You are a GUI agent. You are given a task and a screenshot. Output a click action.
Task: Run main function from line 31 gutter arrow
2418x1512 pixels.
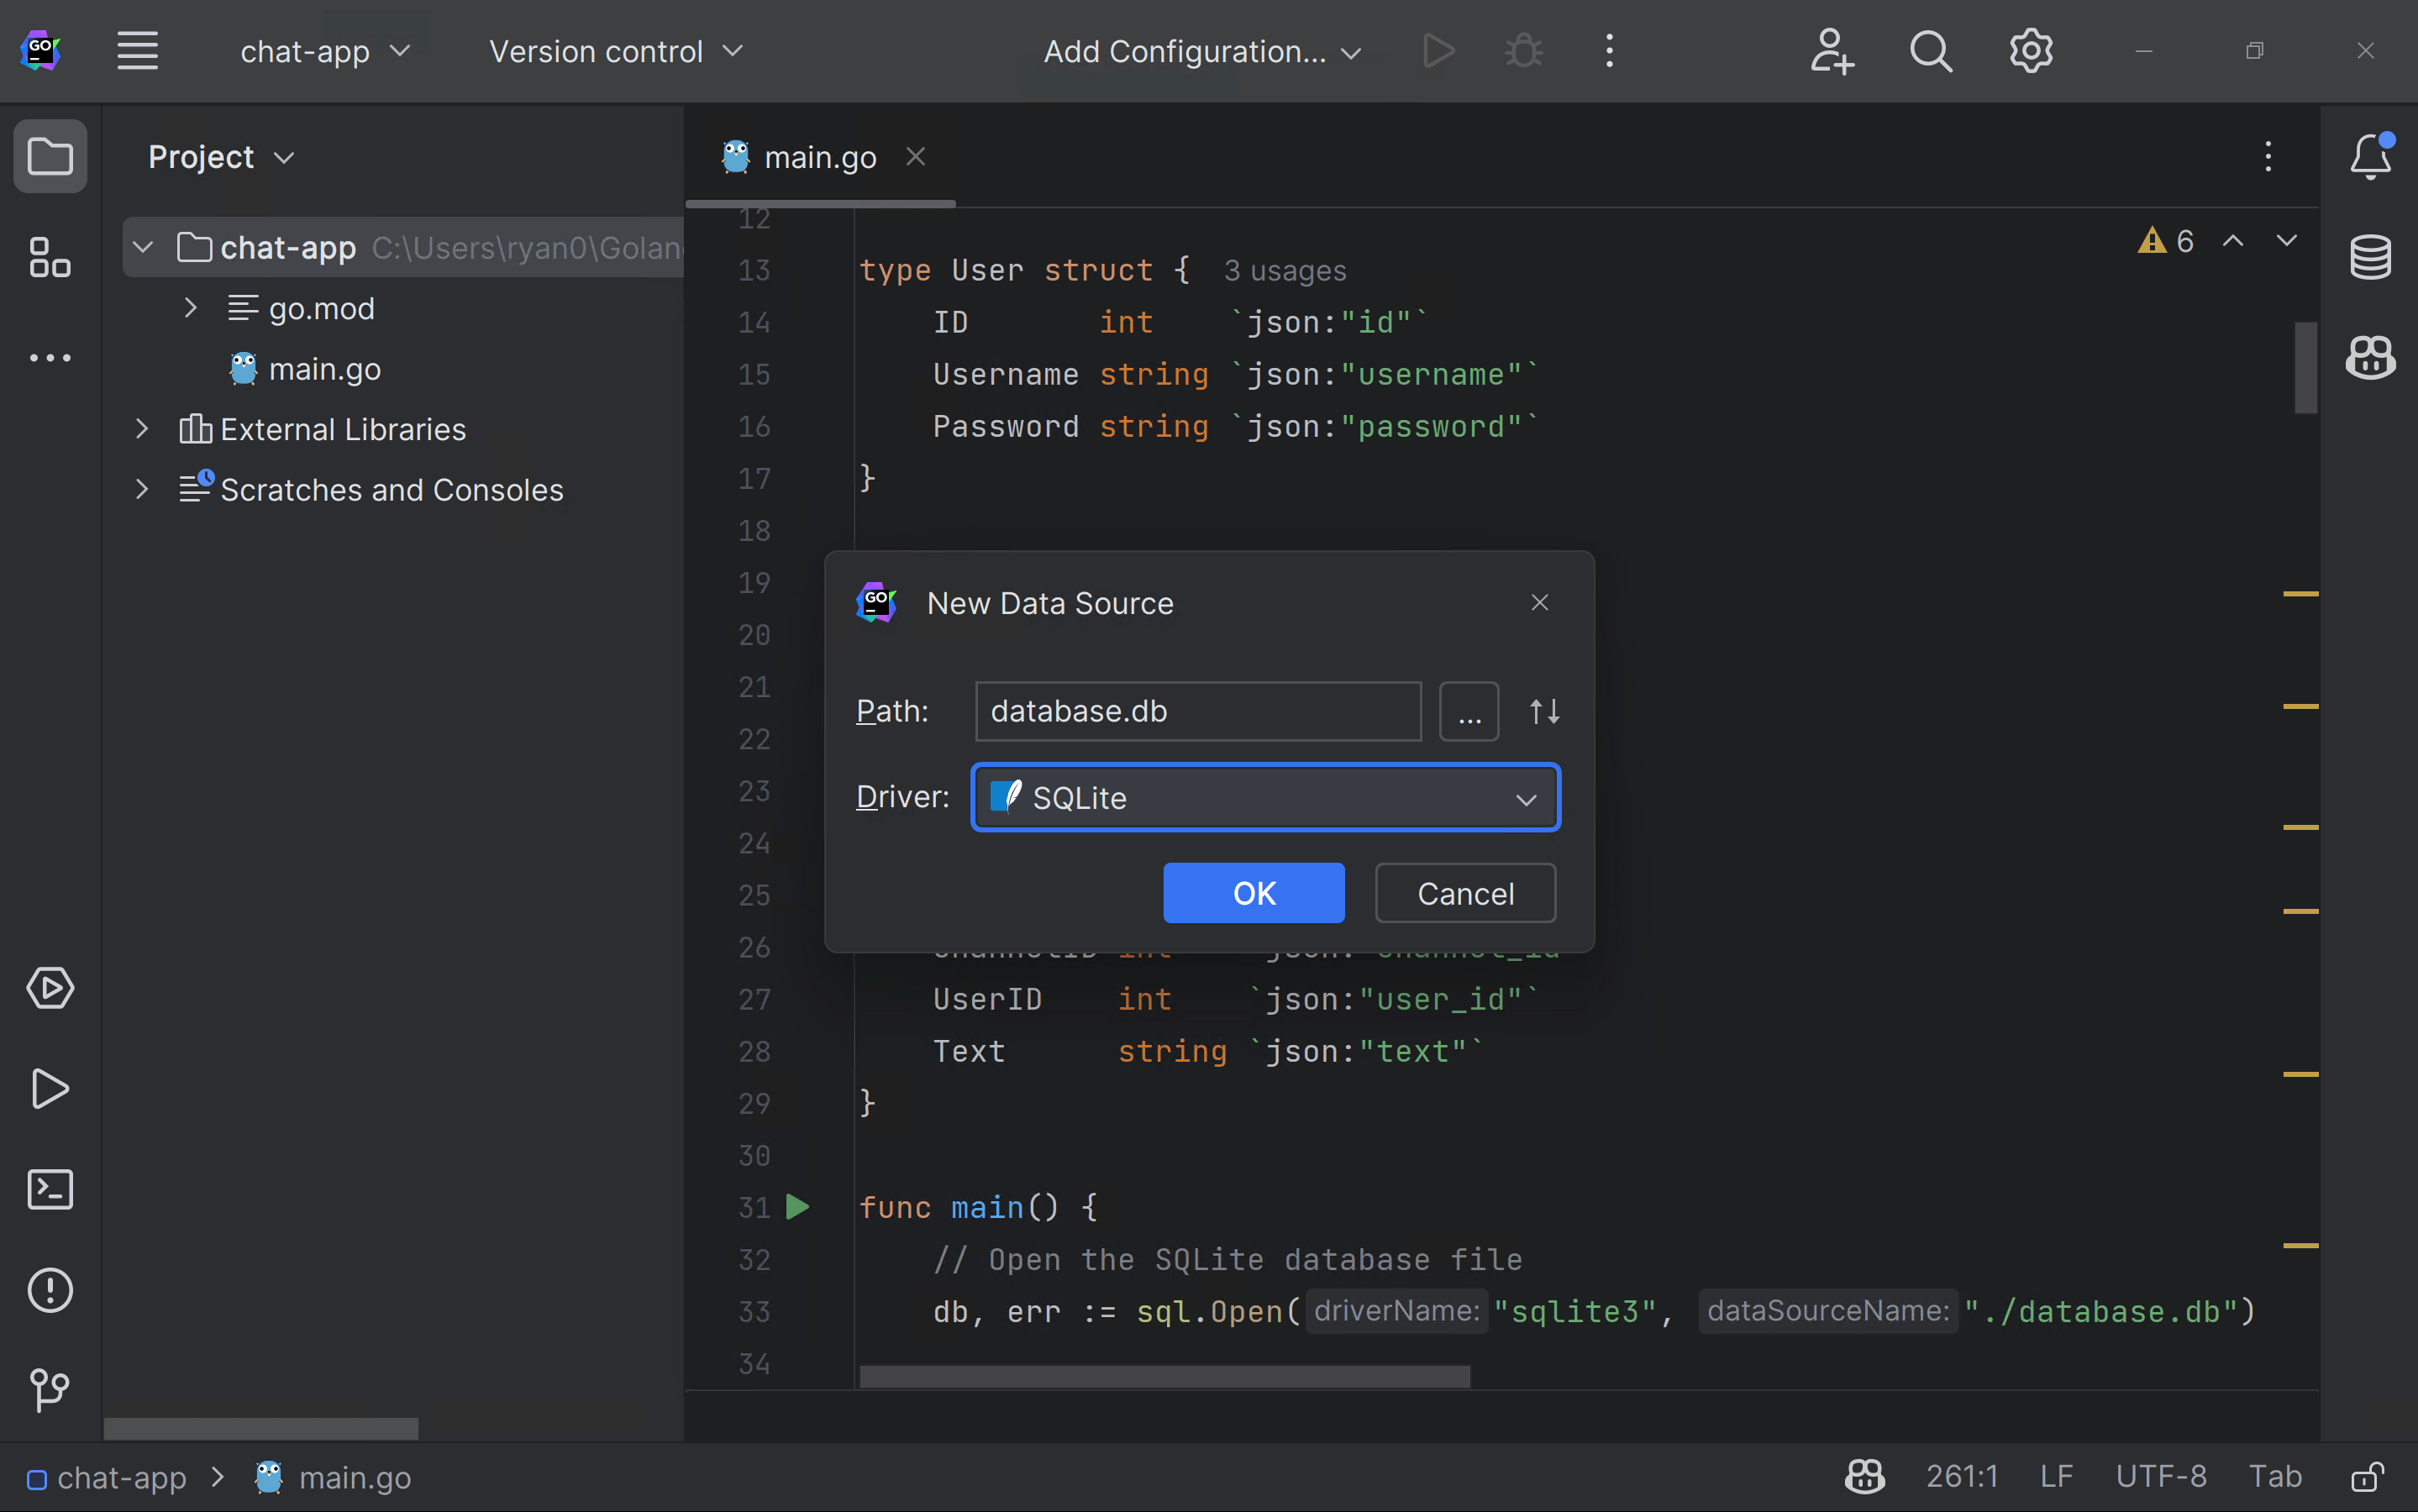[797, 1206]
